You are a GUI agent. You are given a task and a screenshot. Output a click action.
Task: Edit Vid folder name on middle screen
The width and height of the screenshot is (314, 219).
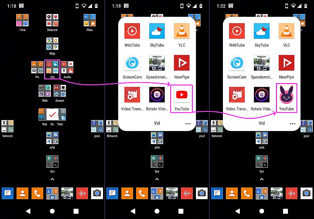[x=157, y=123]
